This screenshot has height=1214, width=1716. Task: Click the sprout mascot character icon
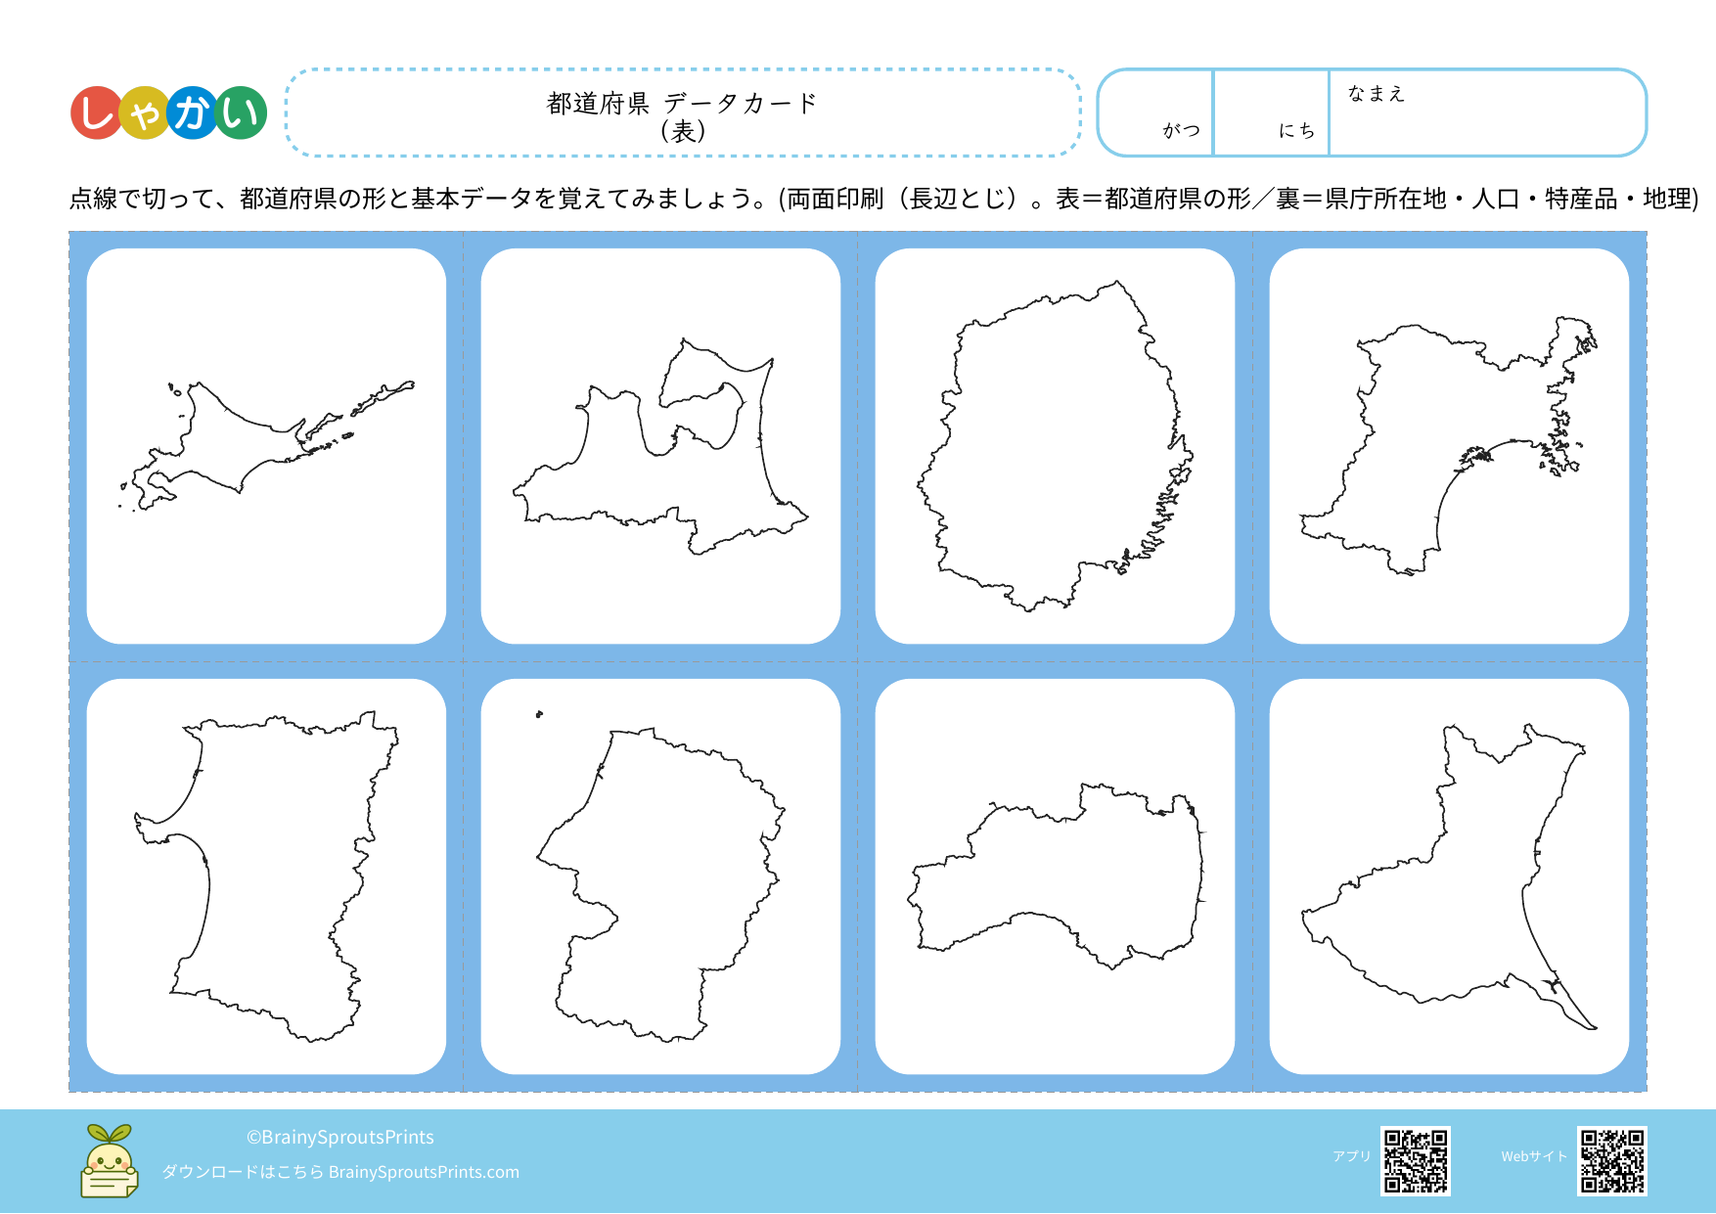click(110, 1161)
